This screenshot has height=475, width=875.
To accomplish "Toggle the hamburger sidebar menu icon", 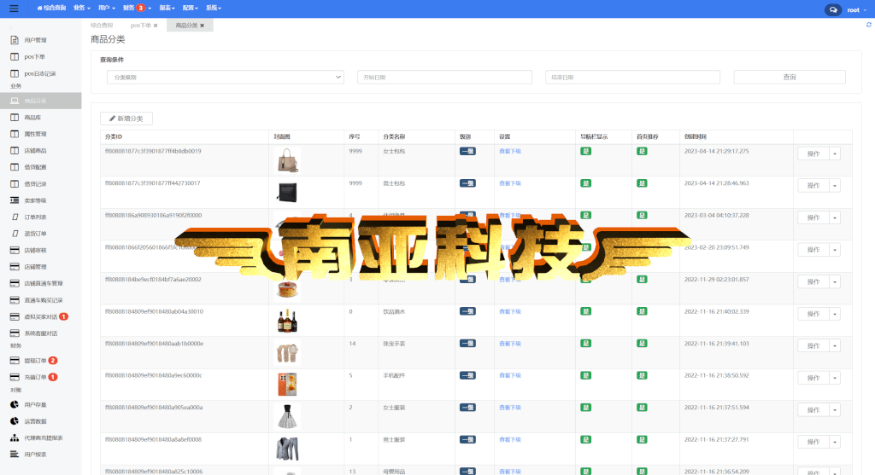I will [14, 9].
